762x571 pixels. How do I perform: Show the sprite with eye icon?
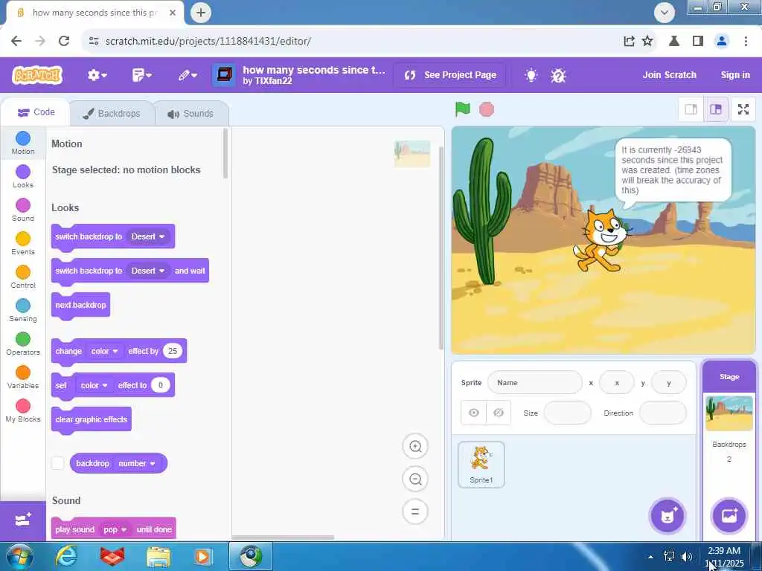coord(474,413)
